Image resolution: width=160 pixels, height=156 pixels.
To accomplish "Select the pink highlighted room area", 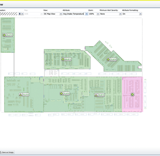I will click(x=132, y=94).
